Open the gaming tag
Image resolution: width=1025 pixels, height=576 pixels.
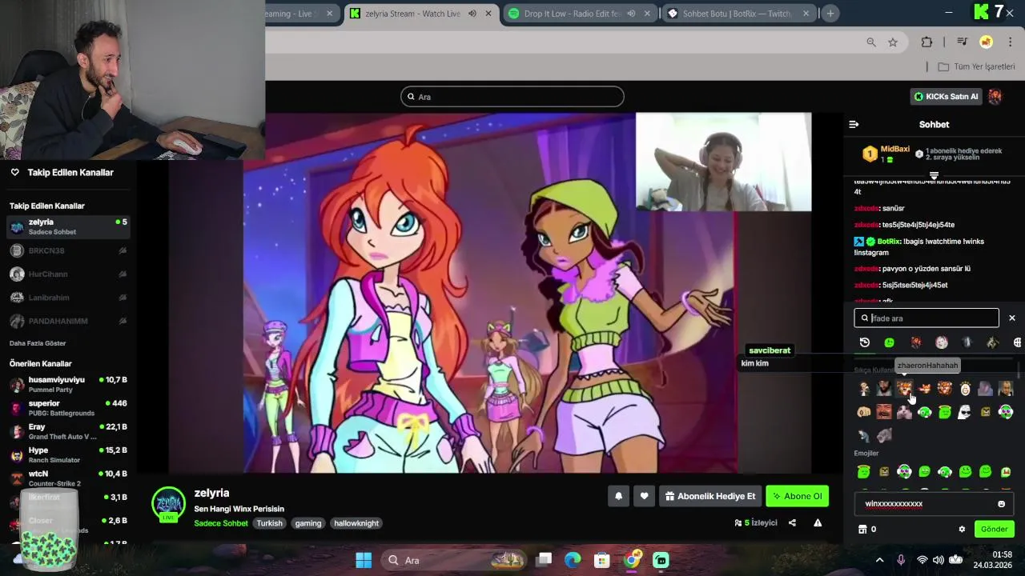click(307, 523)
